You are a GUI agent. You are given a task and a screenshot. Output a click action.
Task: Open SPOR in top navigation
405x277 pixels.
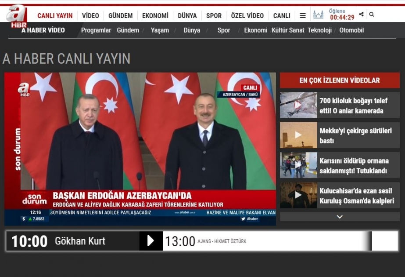(214, 16)
